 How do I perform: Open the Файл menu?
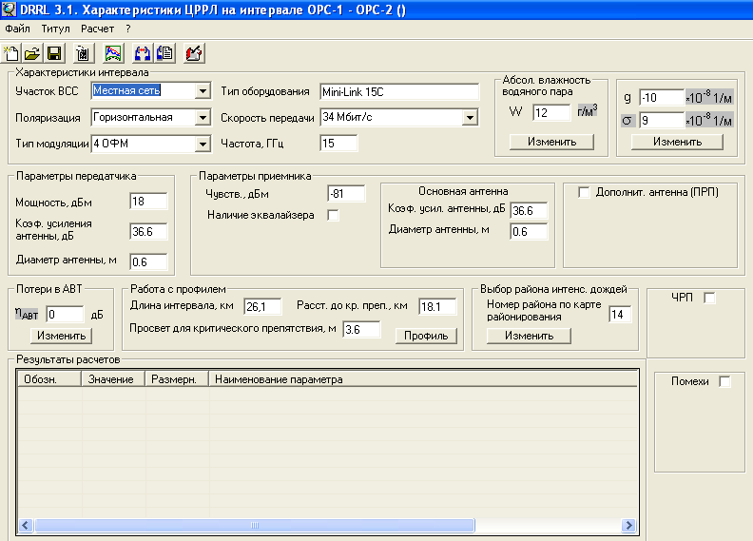17,29
